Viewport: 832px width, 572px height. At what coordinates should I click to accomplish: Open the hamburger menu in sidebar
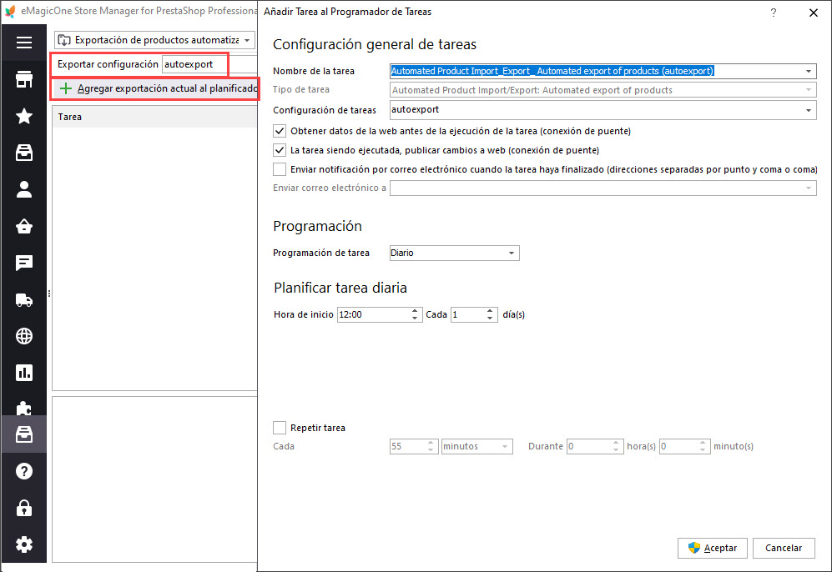point(24,43)
